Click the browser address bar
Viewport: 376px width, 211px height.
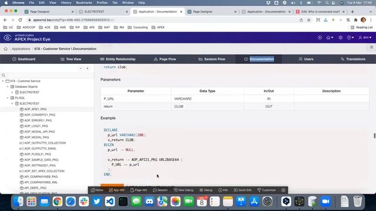coord(163,20)
